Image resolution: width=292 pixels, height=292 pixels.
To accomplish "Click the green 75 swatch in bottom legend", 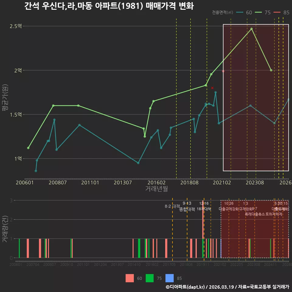I will (150, 278).
